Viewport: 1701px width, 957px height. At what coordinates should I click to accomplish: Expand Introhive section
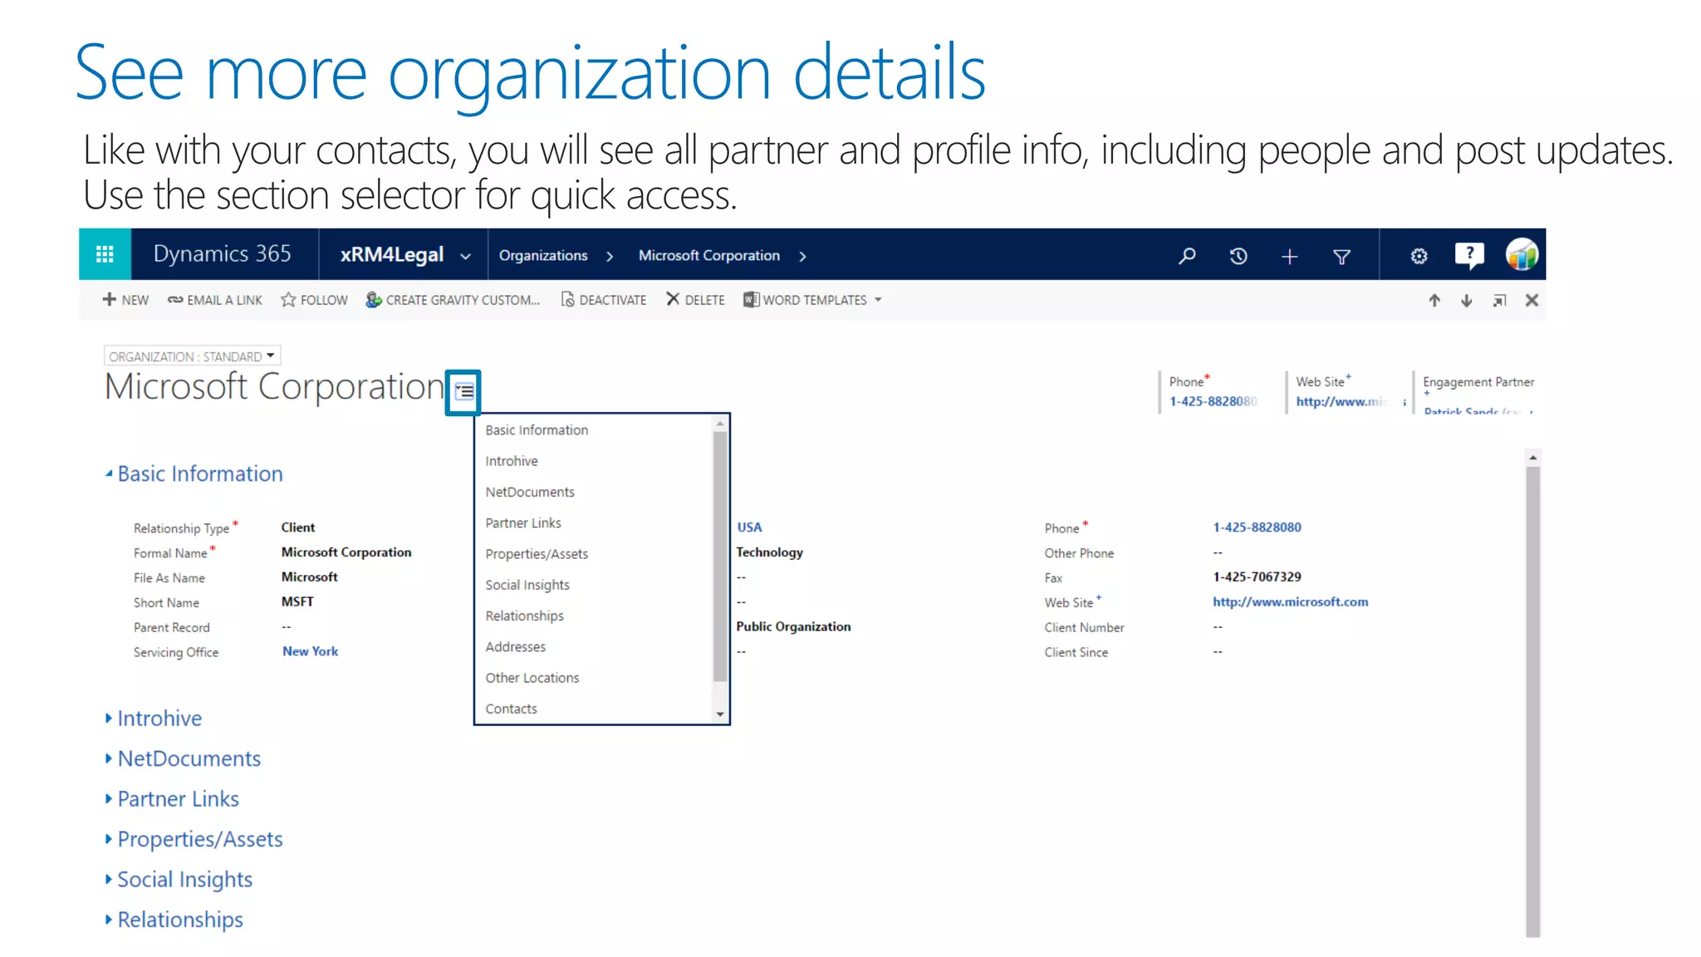click(x=154, y=719)
